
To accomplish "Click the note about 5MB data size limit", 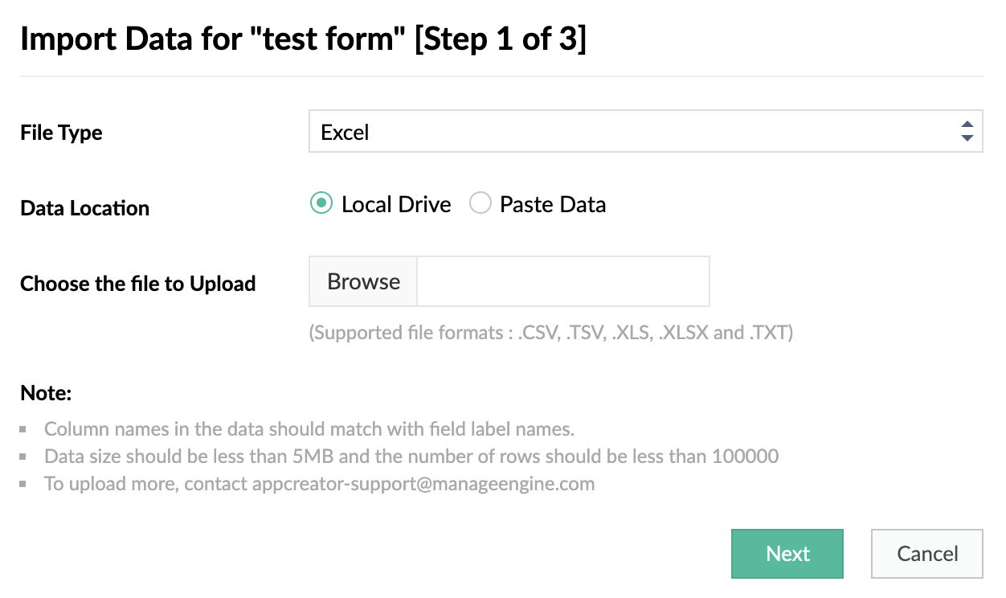I will pyautogui.click(x=411, y=457).
